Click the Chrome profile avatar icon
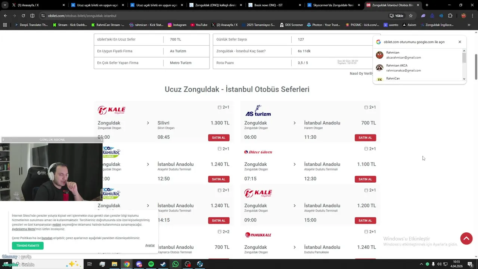Image resolution: width=478 pixels, height=269 pixels. (463, 16)
